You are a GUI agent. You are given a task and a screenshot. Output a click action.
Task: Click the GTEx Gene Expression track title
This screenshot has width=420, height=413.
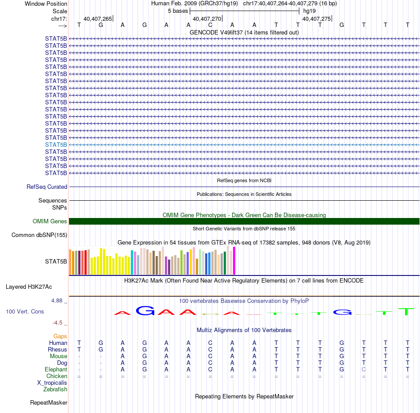244,242
